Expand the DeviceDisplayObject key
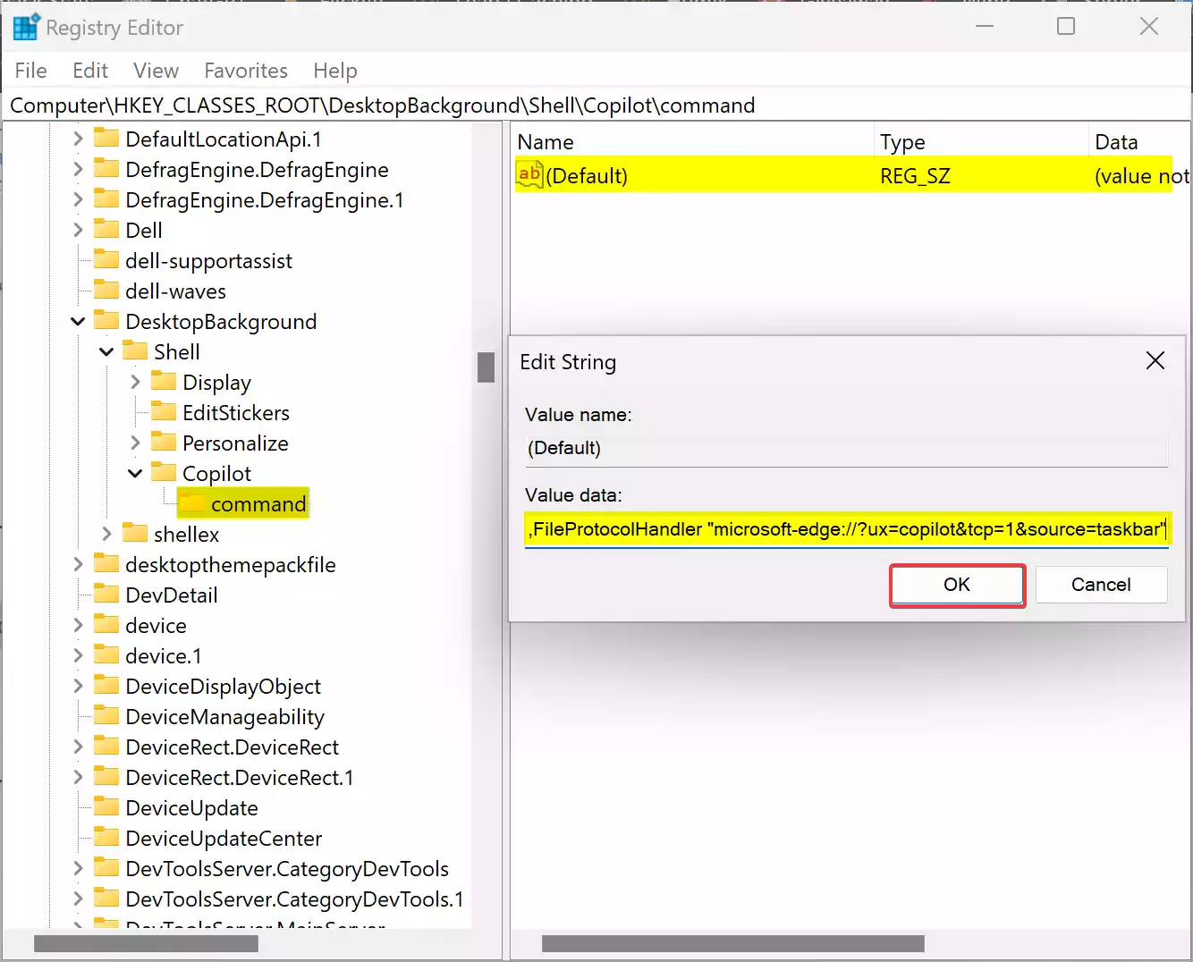Image resolution: width=1193 pixels, height=962 pixels. pyautogui.click(x=78, y=686)
